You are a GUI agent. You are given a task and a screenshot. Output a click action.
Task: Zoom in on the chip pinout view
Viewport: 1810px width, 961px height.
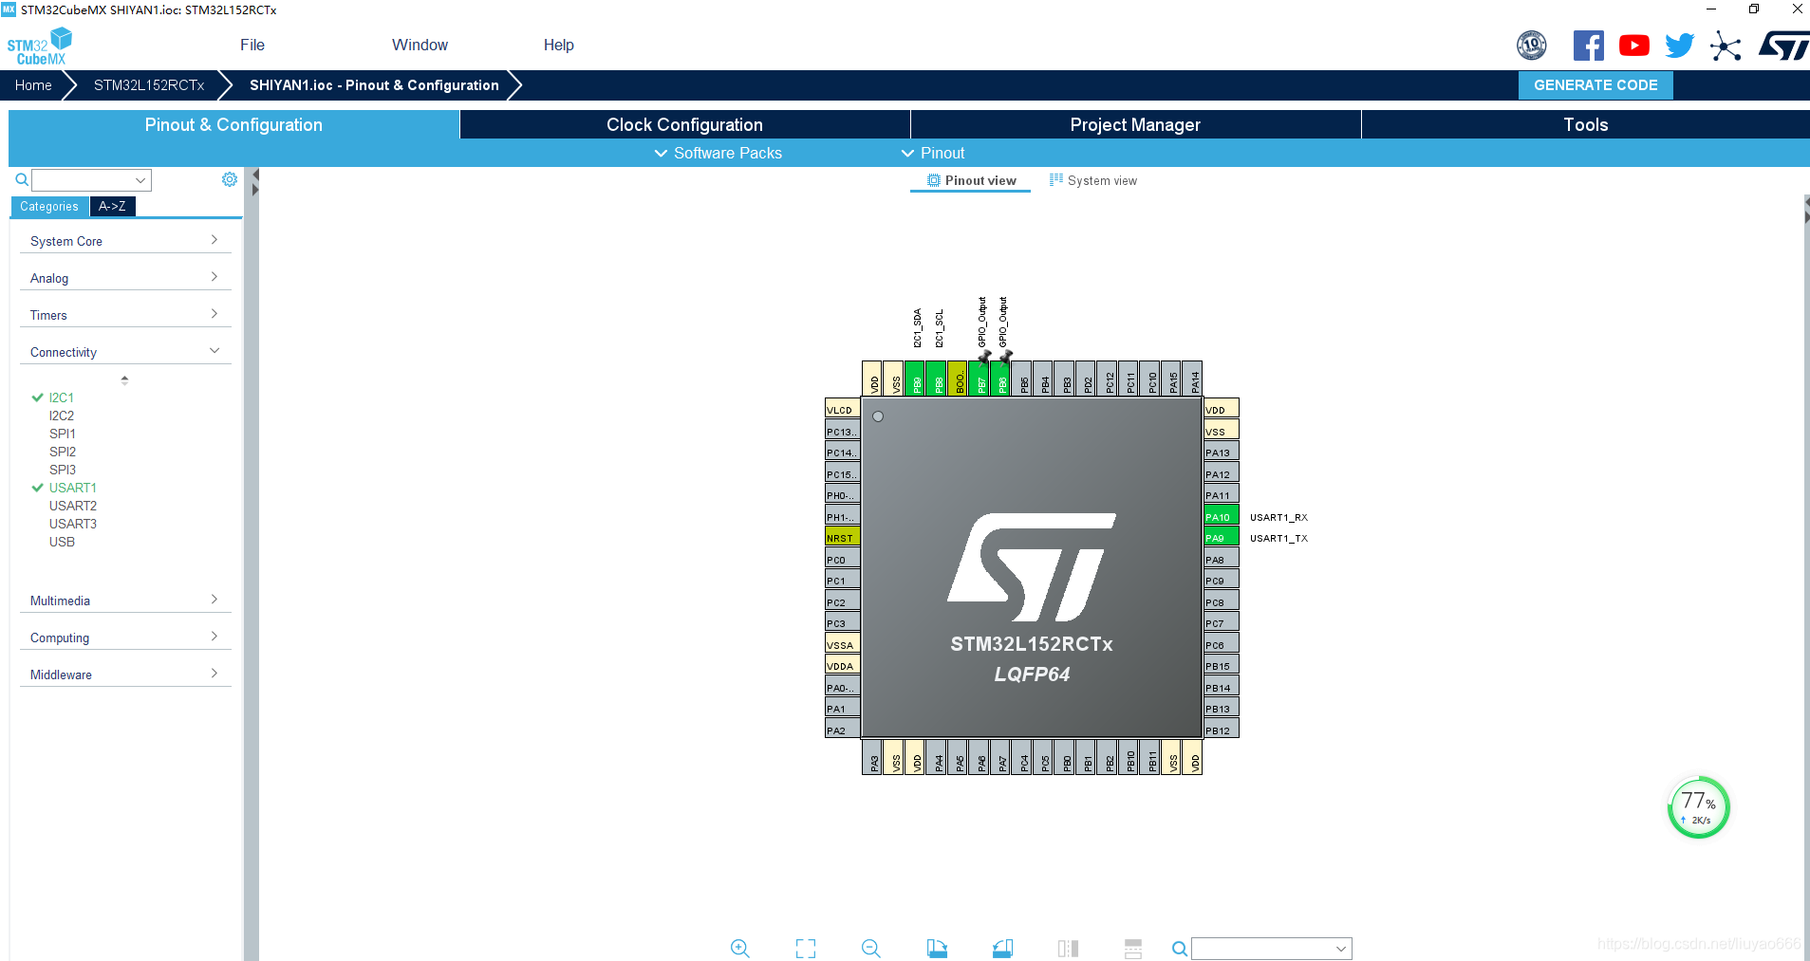(740, 948)
